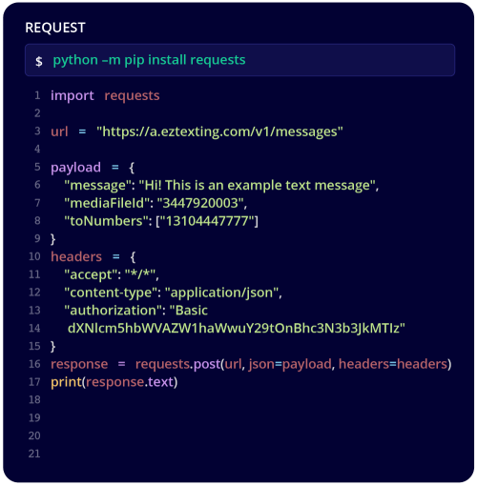Click the print function on line 17
The image size is (477, 485).
point(66,382)
